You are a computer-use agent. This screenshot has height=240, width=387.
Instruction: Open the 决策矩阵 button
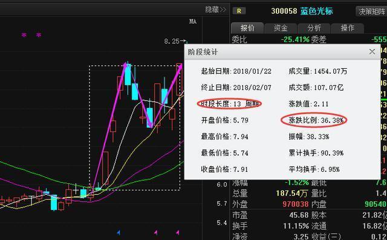point(372,11)
